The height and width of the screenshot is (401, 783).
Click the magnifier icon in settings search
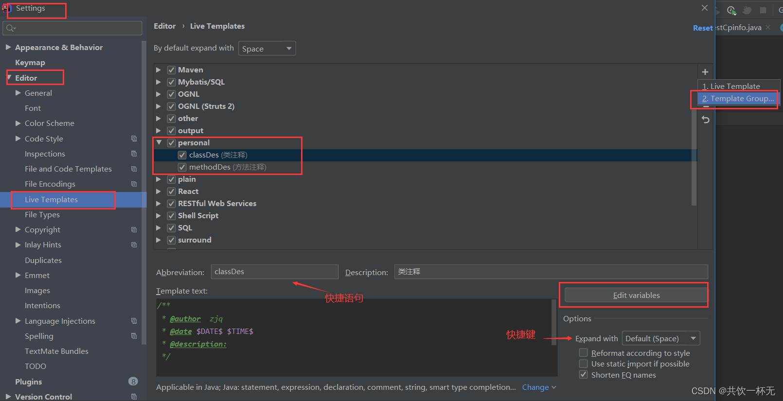(10, 28)
